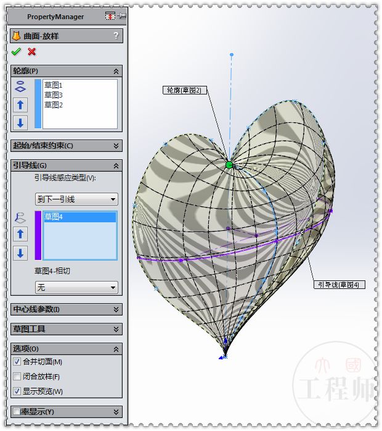Toggle 显示预览(W) checkbox
This screenshot has height=431, width=382.
click(17, 391)
